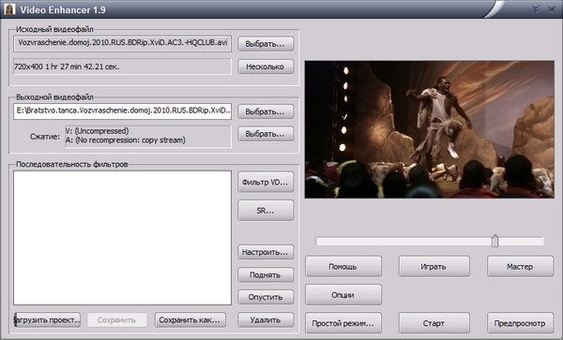
Task: Click Выбрать... button for source video file
Action: (x=266, y=44)
